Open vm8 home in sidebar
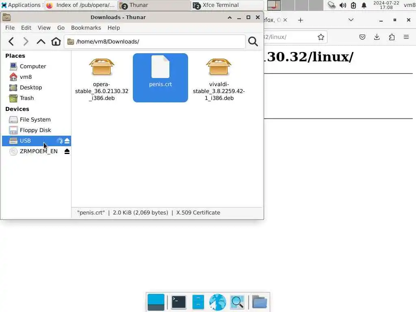The image size is (416, 312). pyautogui.click(x=36, y=77)
